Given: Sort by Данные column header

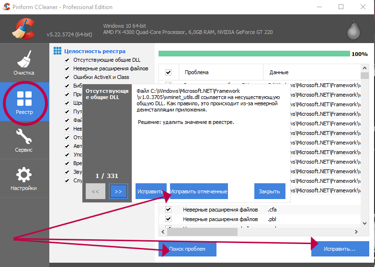Looking at the screenshot, I should [279, 73].
